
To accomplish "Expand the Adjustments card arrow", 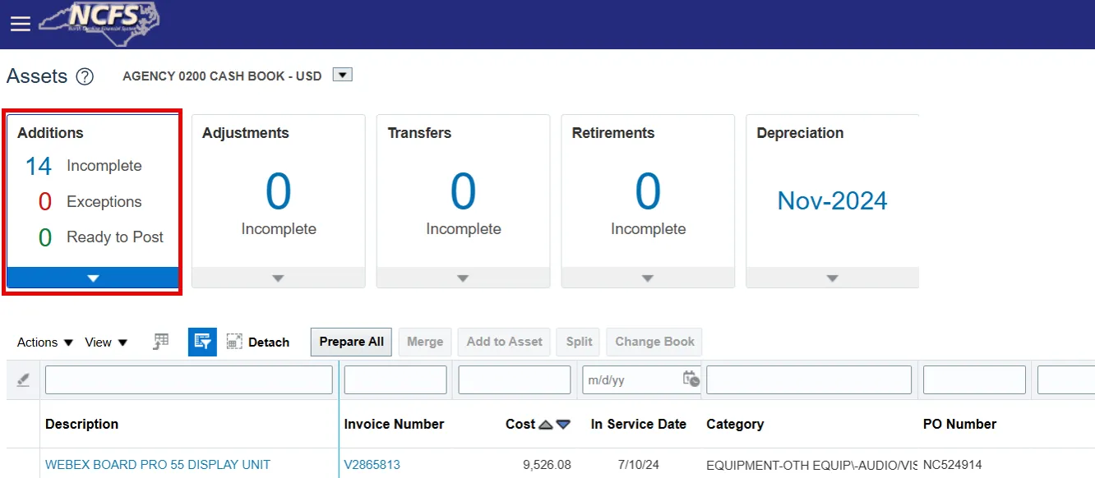I will point(278,278).
